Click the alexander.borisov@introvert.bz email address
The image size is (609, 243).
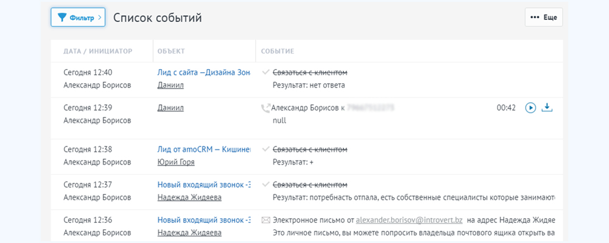[410, 219]
